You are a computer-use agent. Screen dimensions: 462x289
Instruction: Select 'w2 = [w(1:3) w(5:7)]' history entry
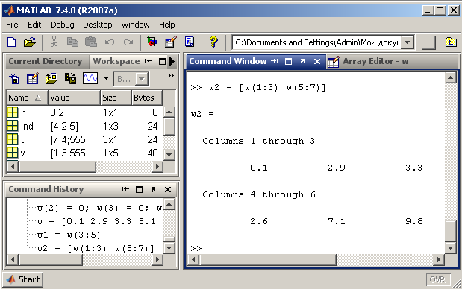point(96,248)
